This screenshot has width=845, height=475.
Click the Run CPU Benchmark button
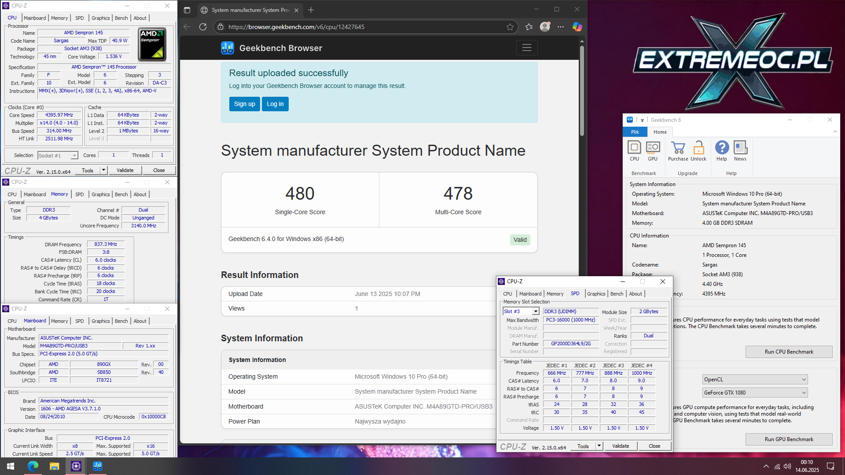(789, 352)
